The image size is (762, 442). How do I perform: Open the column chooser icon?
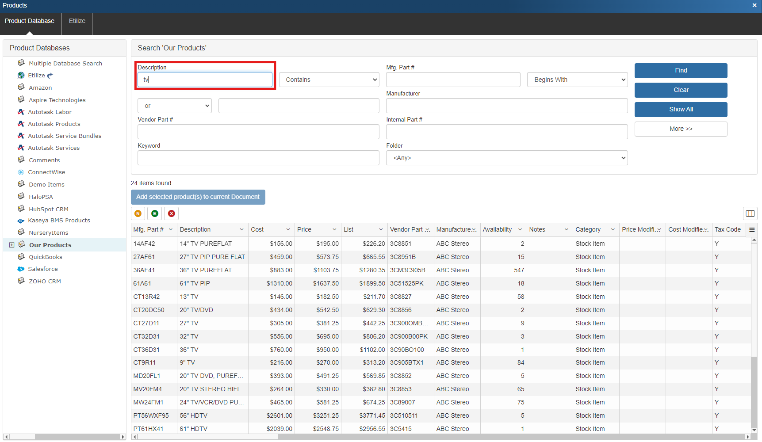750,213
